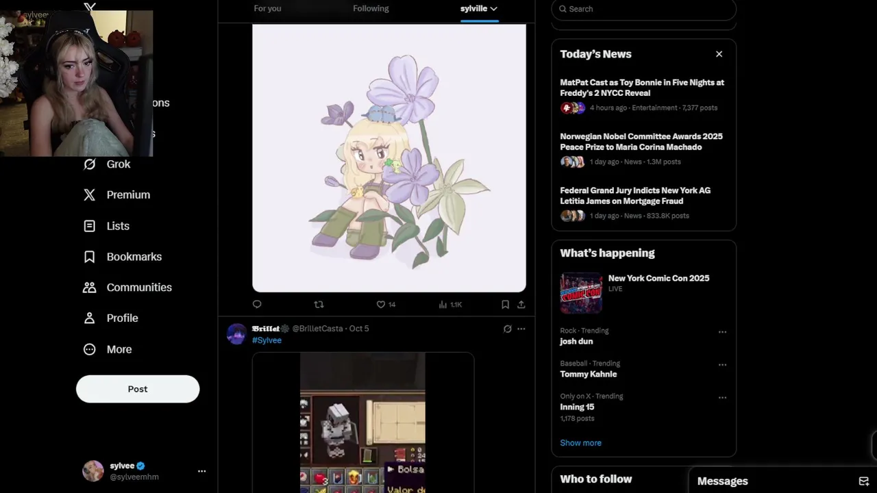
Task: Click the Lists label in sidebar
Action: pos(118,226)
